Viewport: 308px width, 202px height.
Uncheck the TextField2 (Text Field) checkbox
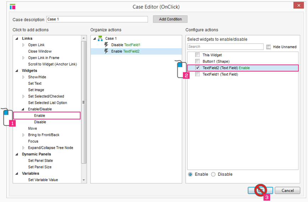(197, 68)
